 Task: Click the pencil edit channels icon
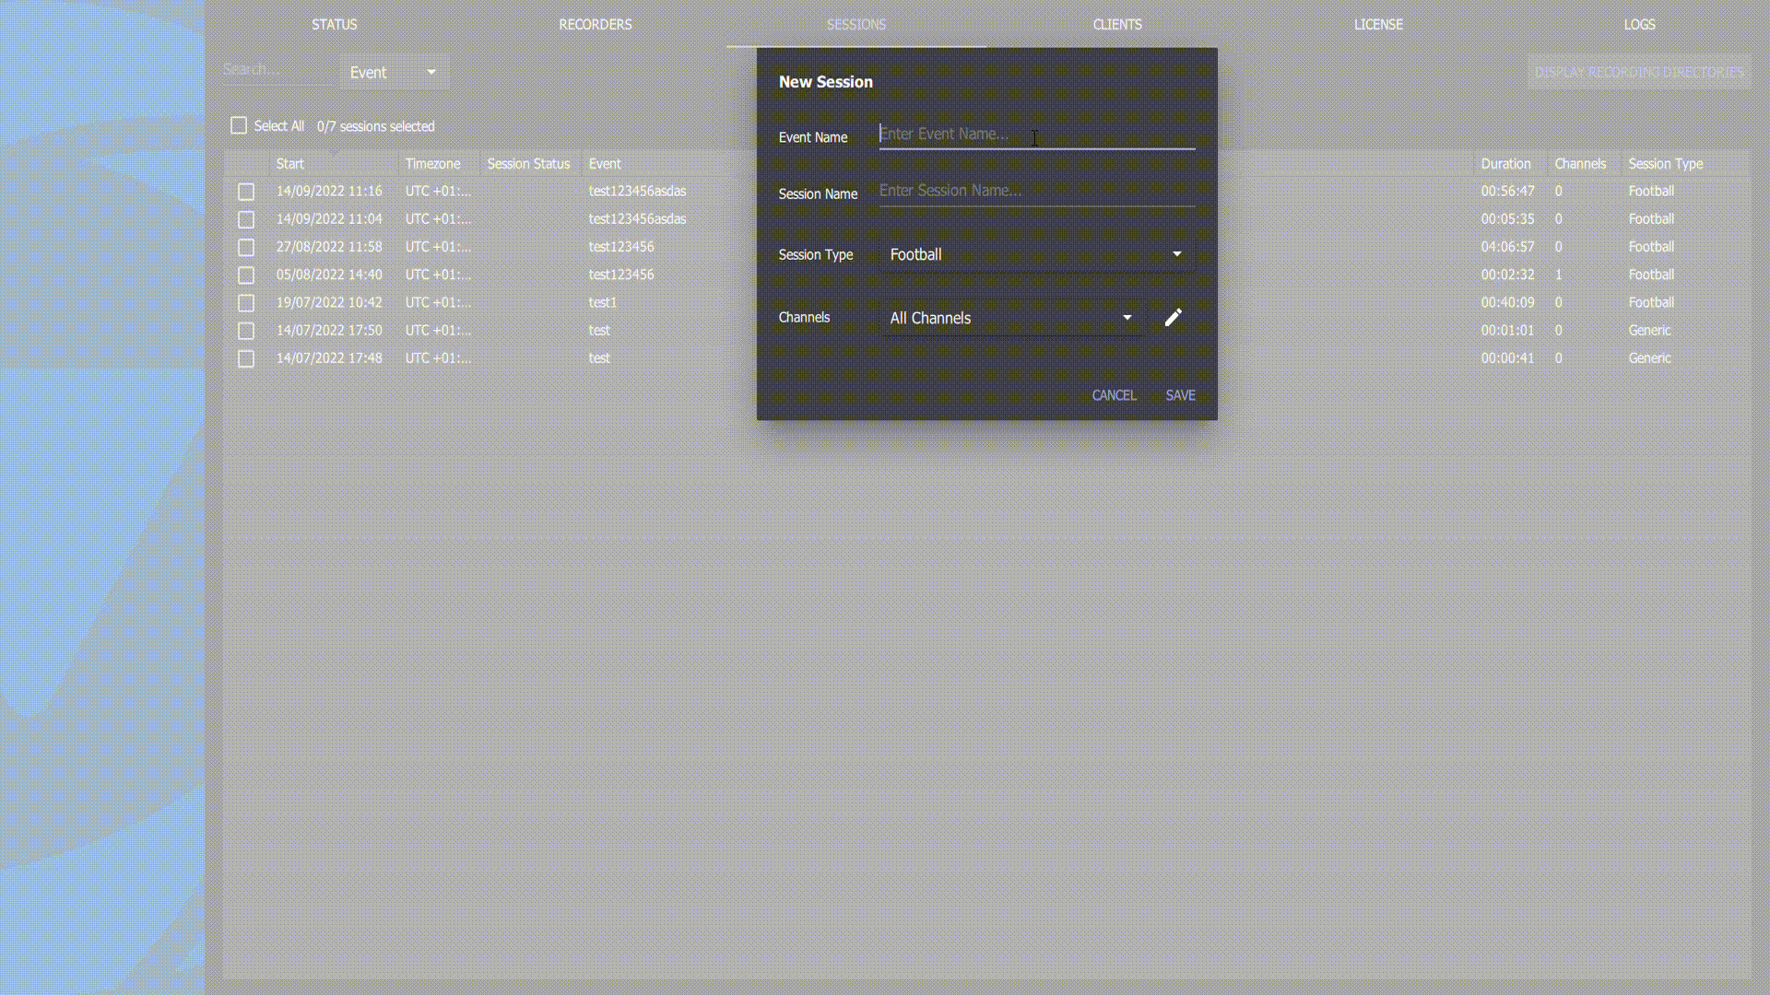click(x=1173, y=318)
